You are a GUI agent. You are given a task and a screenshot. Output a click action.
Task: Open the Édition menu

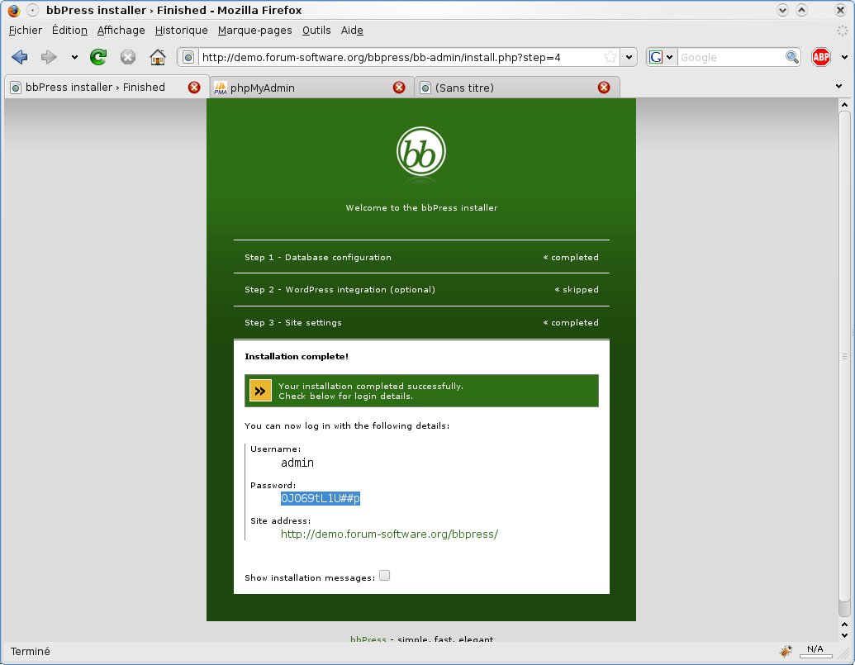(69, 31)
